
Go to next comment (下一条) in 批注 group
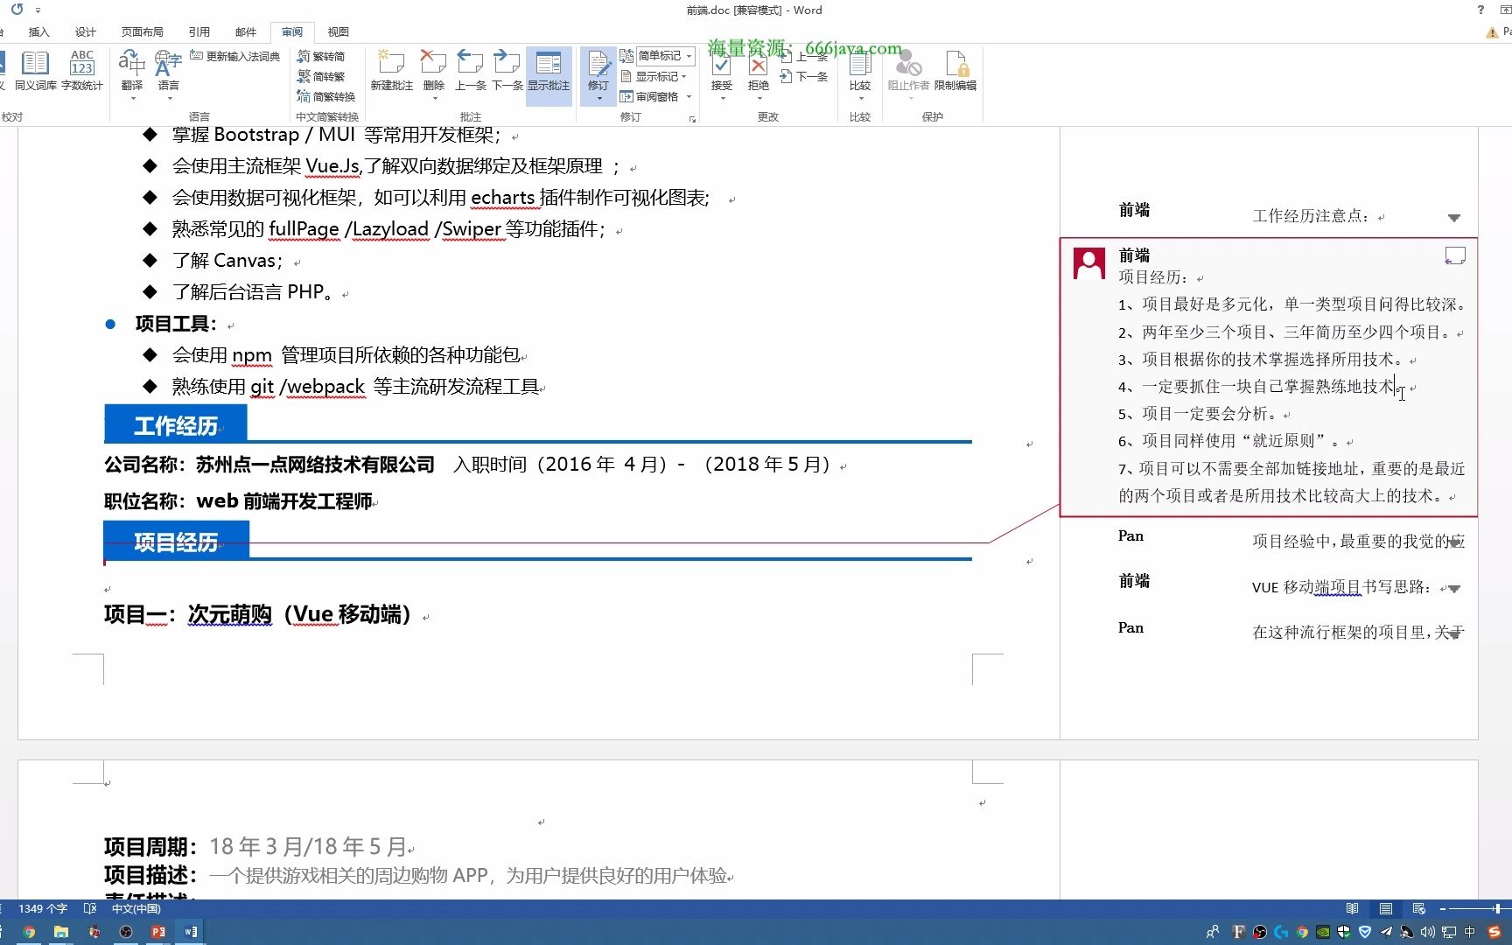[507, 70]
